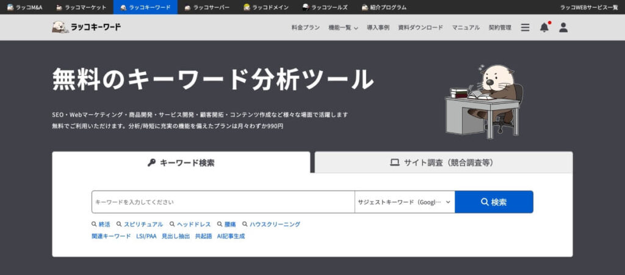Click the magnifier icon beside 腰痛
Viewport: 625px width, 275px height.
[220, 224]
